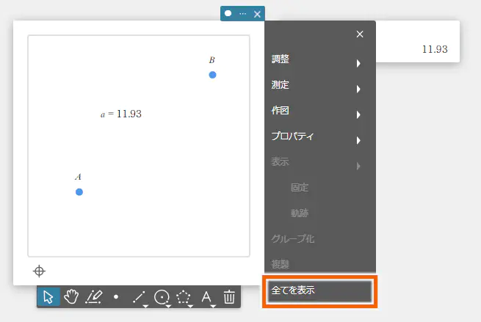The width and height of the screenshot is (481, 322).
Task: Open text tool dropdown triangle
Action: click(x=213, y=306)
